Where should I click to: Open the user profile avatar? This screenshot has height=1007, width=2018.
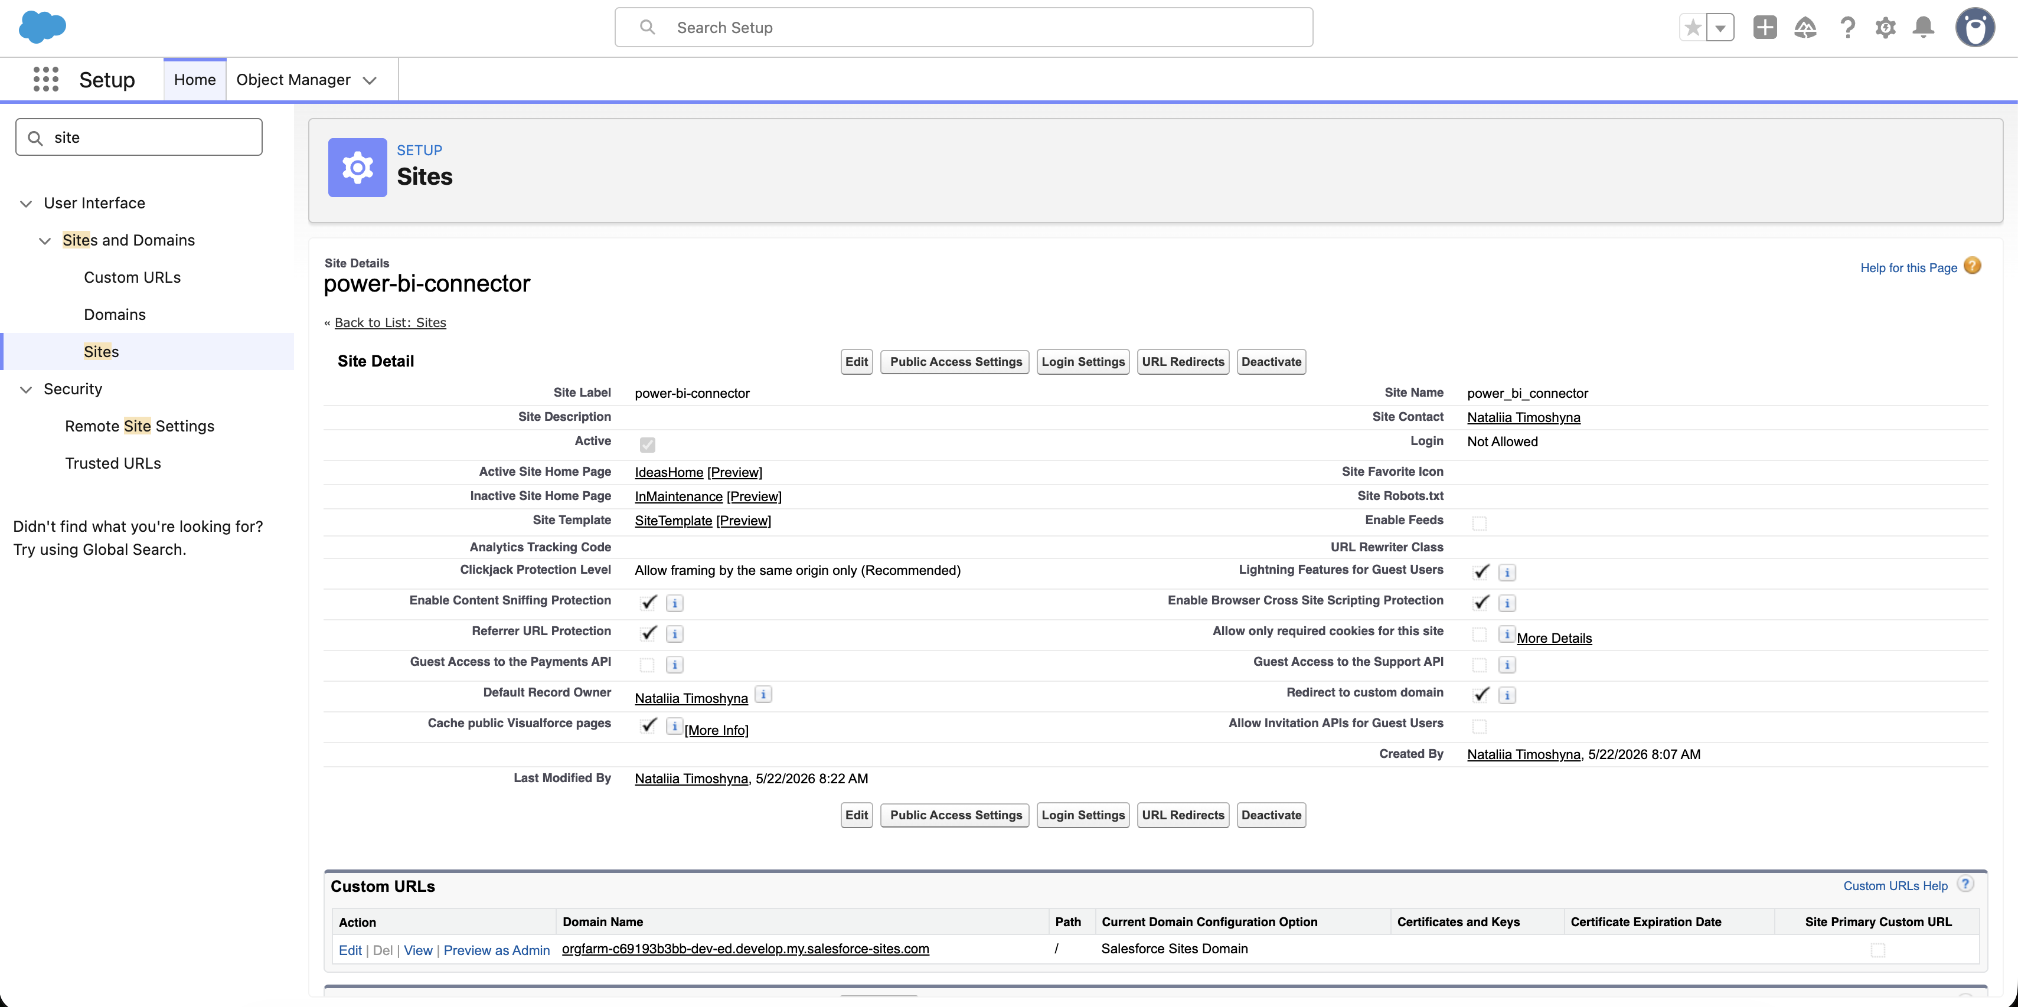(x=1975, y=27)
